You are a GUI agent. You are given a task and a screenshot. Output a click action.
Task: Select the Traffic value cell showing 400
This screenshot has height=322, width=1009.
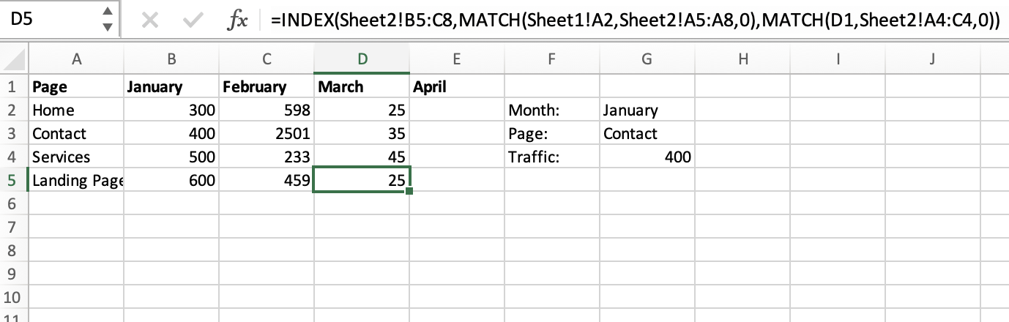coord(646,157)
